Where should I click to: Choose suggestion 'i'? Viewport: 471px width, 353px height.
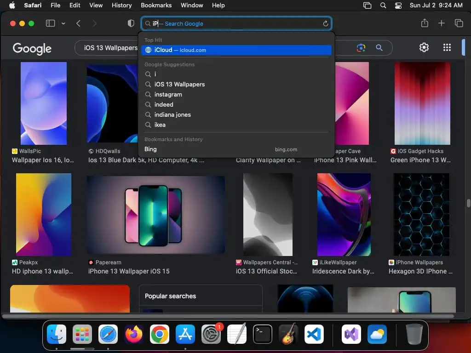(236, 74)
